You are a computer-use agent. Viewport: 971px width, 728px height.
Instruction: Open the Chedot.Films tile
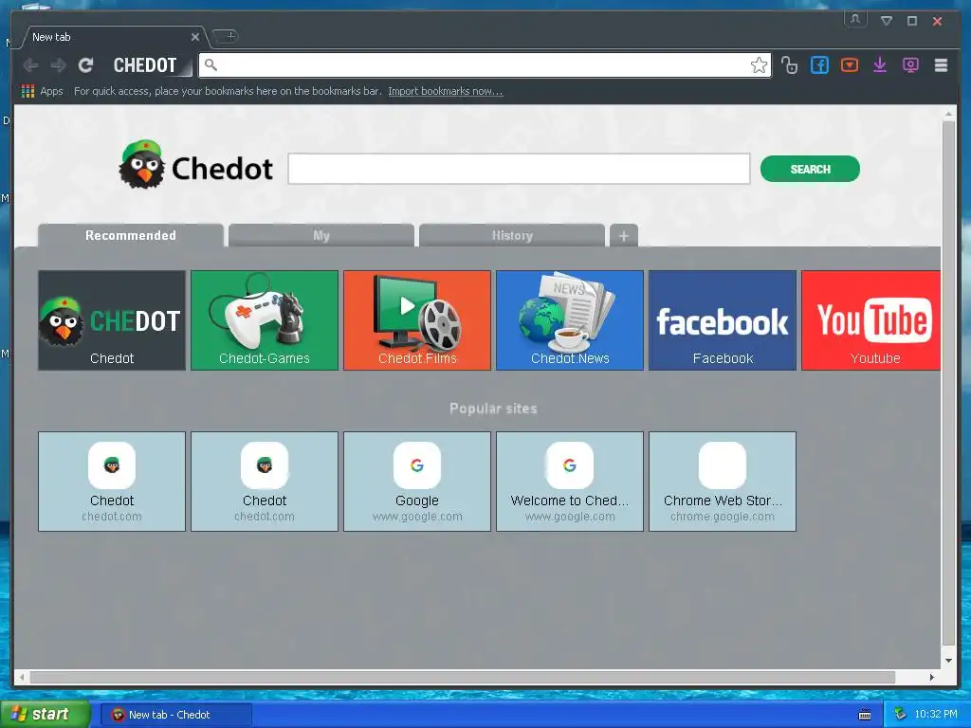(417, 320)
